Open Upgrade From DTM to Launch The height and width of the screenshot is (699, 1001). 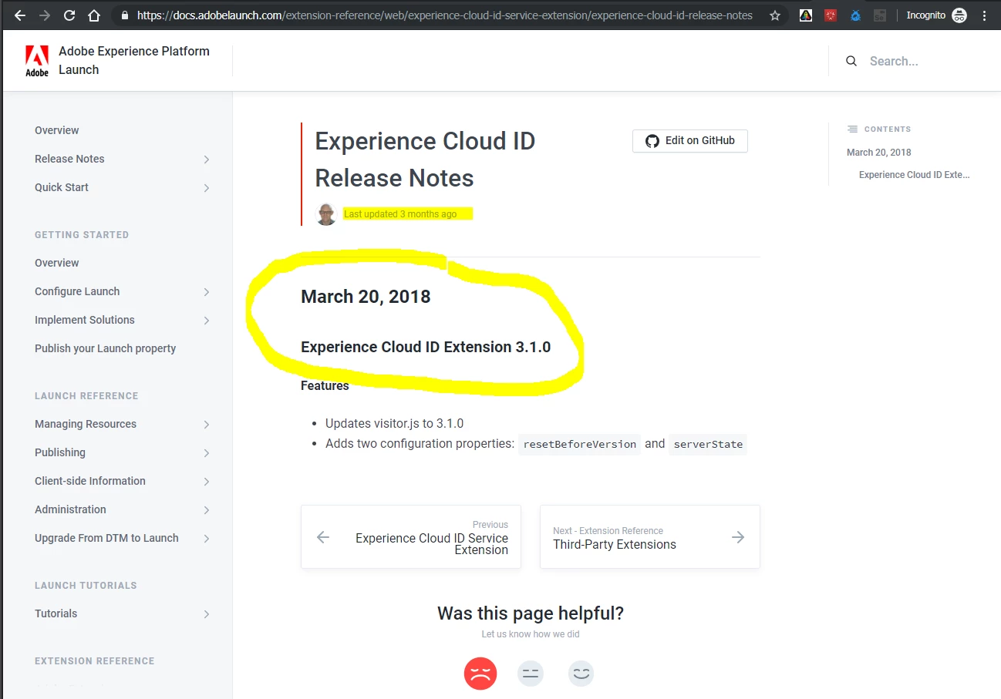(x=106, y=538)
